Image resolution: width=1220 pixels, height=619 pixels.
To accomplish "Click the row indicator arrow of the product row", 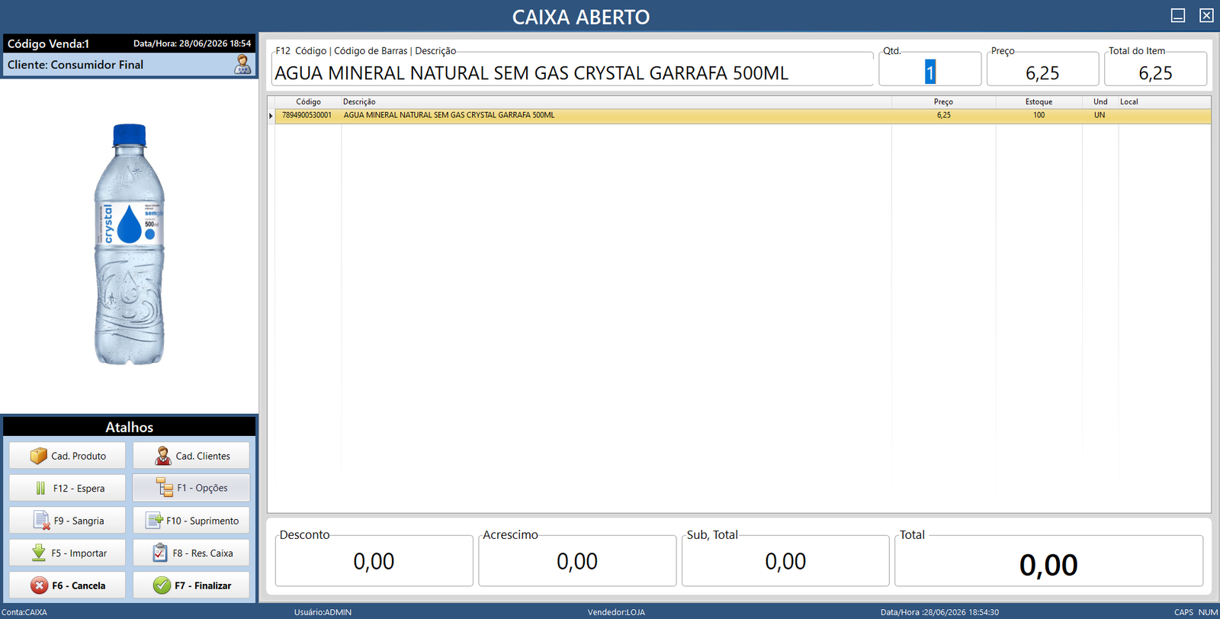I will pos(271,116).
